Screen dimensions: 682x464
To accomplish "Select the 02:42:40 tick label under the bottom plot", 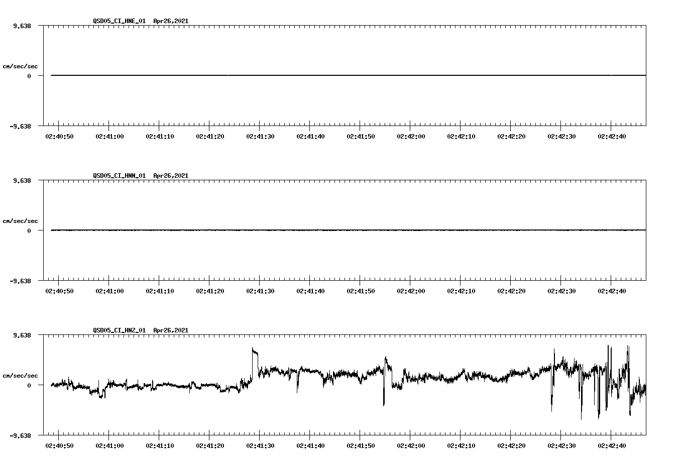I will pos(613,444).
